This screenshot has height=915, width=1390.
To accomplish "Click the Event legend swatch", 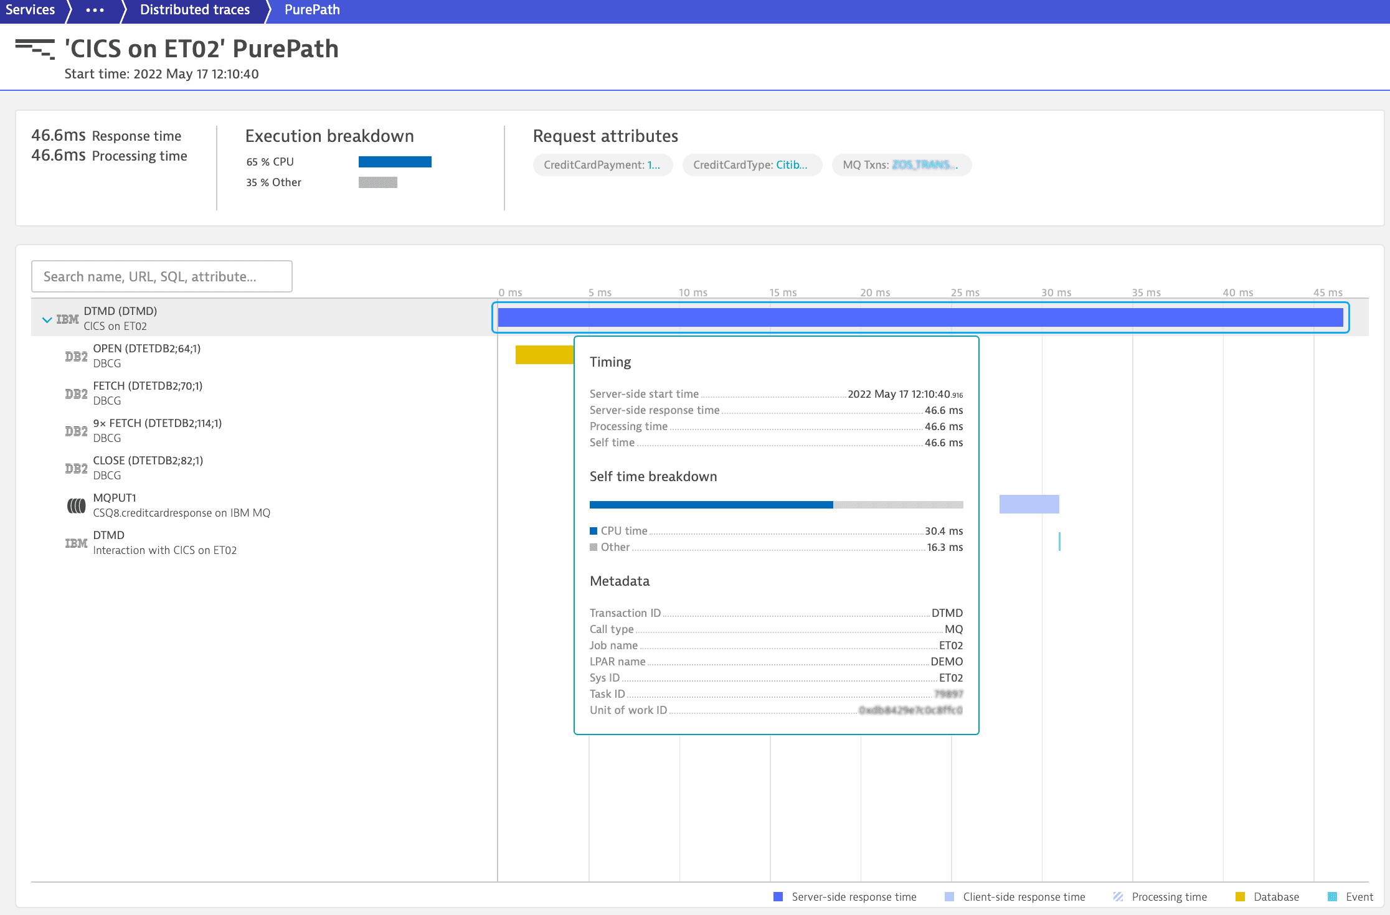I will [x=1332, y=897].
